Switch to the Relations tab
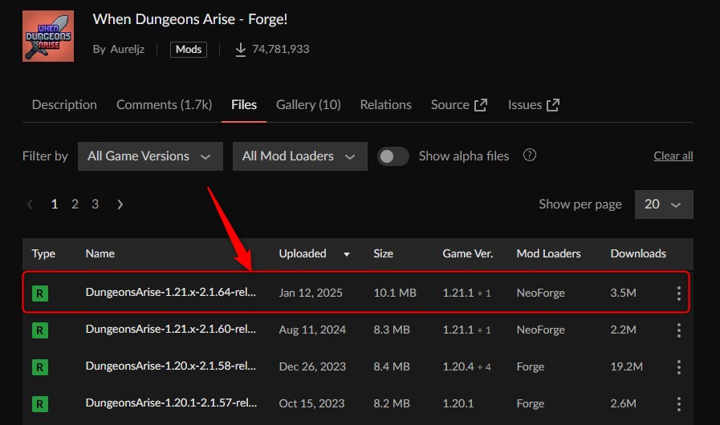Screen dimensions: 720x425 386,104
